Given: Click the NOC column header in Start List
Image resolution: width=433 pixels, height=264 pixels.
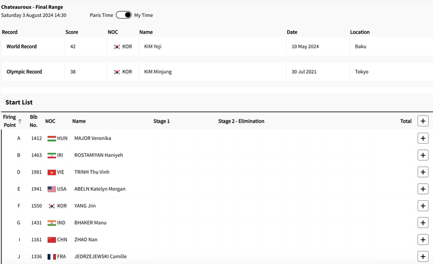Looking at the screenshot, I should 50,121.
